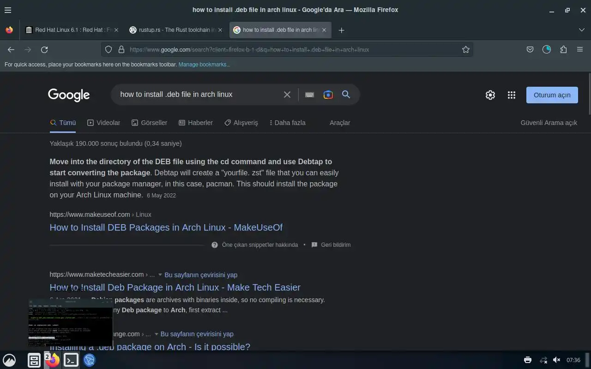Expand maketecheasier result options arrow
Image resolution: width=591 pixels, height=369 pixels.
tap(160, 275)
